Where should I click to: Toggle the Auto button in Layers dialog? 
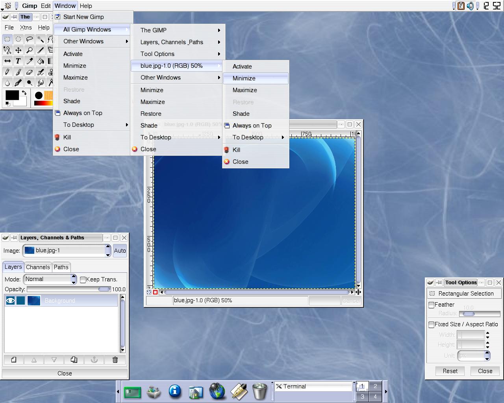click(x=120, y=251)
